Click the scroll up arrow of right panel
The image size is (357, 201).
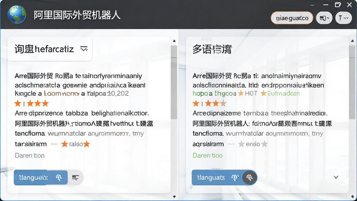click(352, 41)
